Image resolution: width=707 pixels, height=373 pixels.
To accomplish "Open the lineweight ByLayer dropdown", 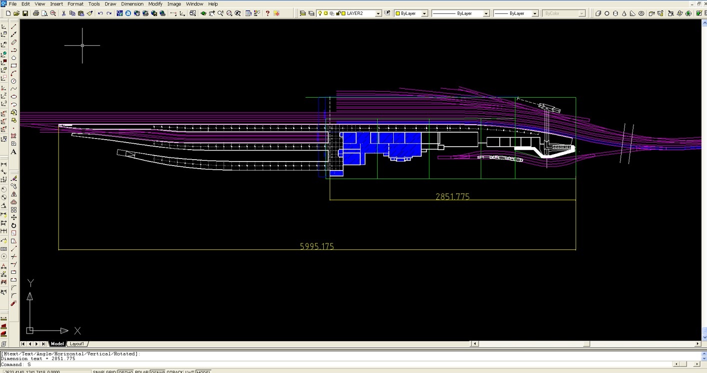I will click(535, 13).
